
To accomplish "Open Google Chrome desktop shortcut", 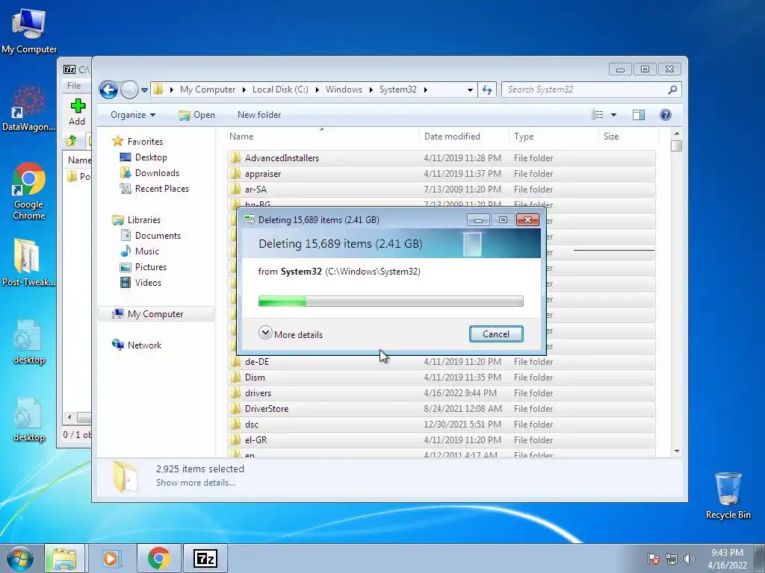I will (29, 192).
